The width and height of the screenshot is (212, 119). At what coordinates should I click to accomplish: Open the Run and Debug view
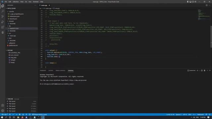tap(3, 22)
